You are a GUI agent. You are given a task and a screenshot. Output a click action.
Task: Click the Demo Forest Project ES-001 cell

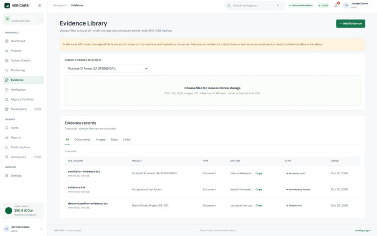point(150,206)
